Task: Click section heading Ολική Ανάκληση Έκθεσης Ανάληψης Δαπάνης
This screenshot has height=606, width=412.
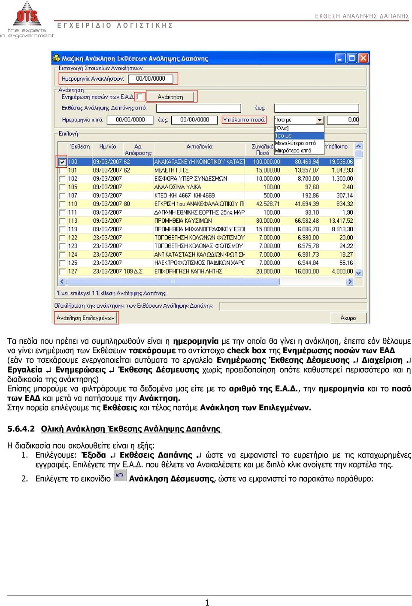Action: (x=131, y=429)
